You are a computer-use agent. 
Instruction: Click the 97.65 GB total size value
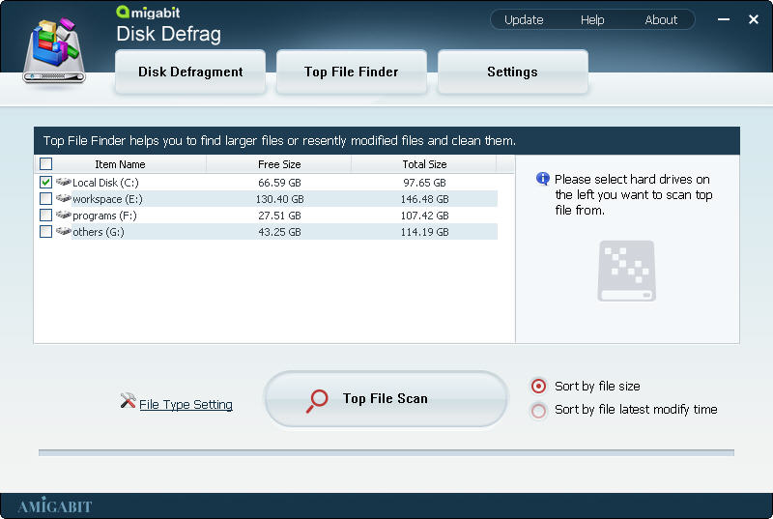click(424, 183)
